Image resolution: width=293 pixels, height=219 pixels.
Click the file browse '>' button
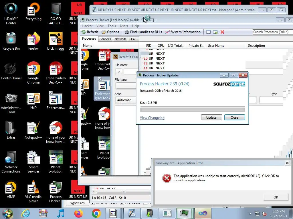pos(119,72)
